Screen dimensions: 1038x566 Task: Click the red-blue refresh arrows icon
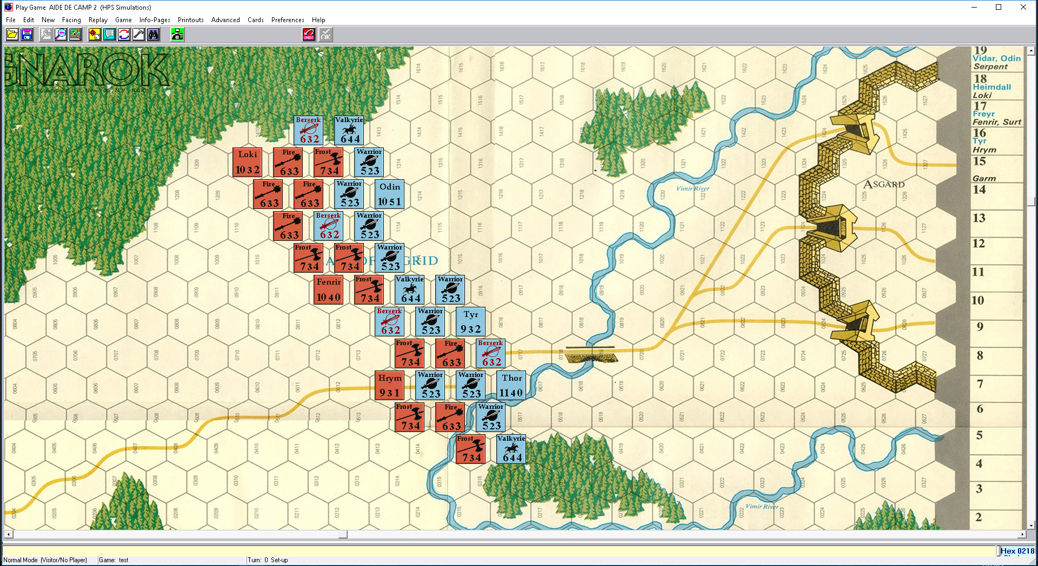tap(124, 35)
